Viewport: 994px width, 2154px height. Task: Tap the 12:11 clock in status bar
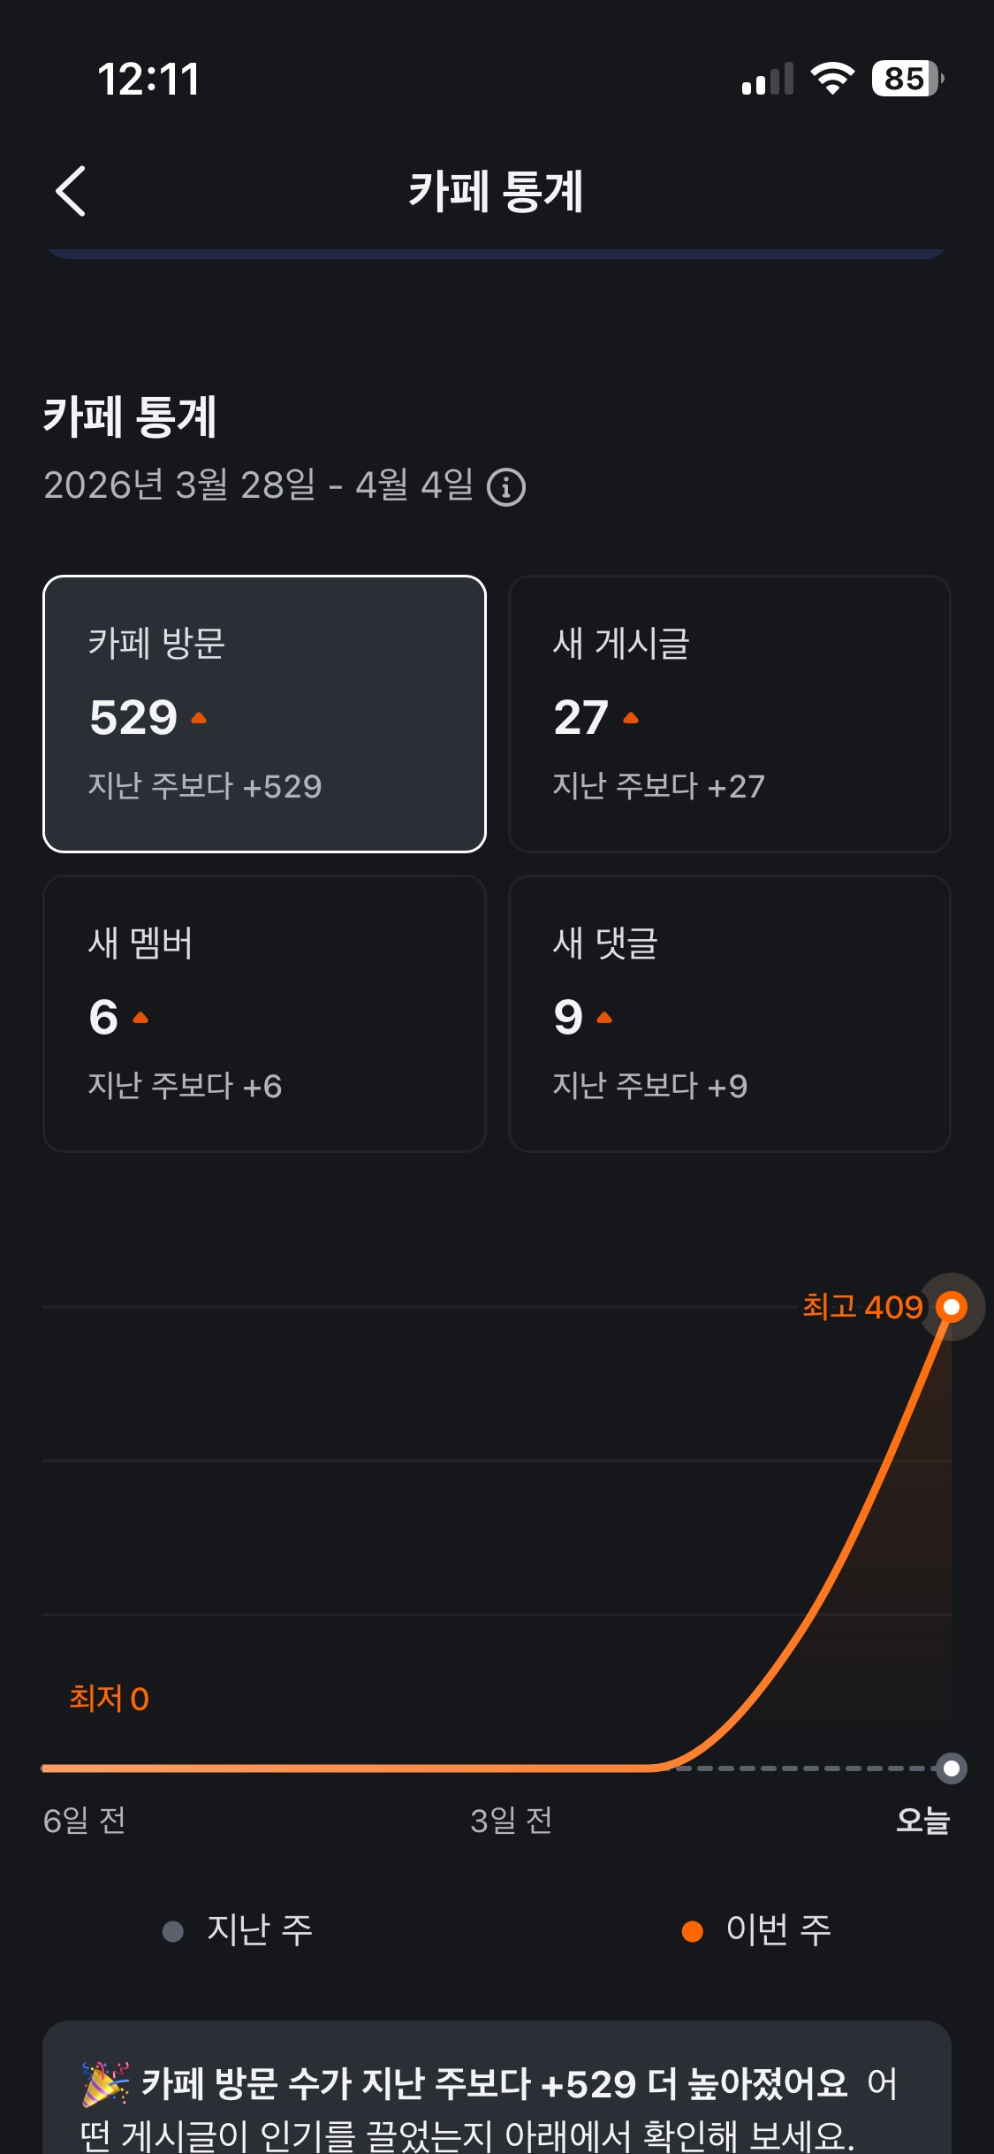coord(148,79)
